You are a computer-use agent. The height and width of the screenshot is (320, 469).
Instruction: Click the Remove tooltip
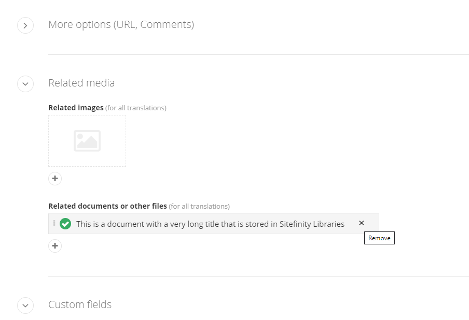379,238
